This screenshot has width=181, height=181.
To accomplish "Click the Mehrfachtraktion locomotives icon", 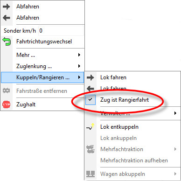I will [x=90, y=149].
